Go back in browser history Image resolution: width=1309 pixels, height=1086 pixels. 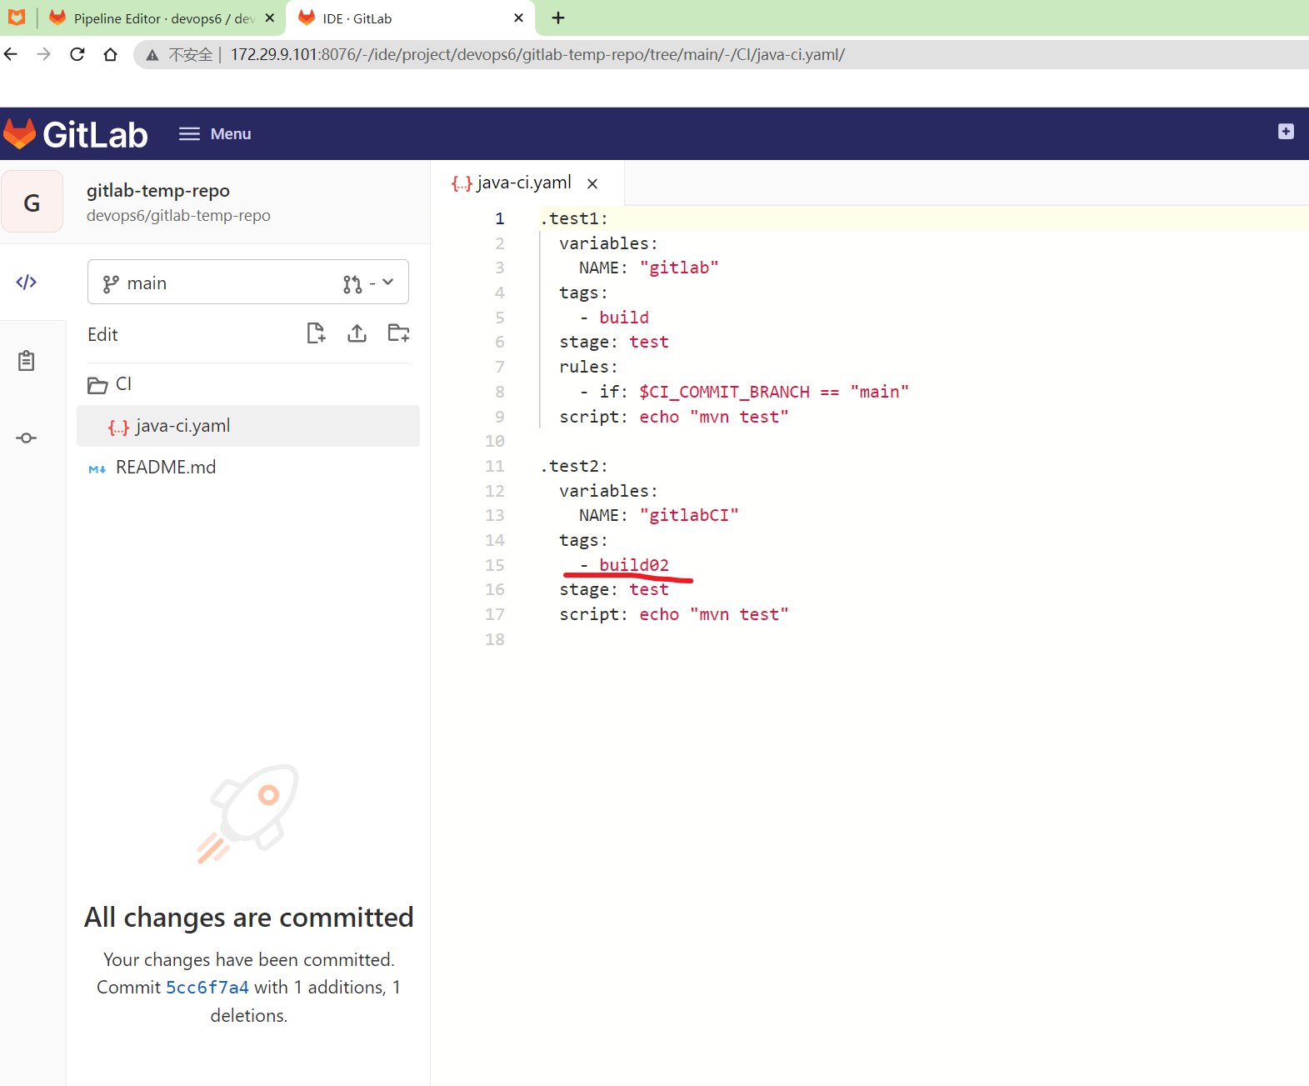[x=11, y=54]
